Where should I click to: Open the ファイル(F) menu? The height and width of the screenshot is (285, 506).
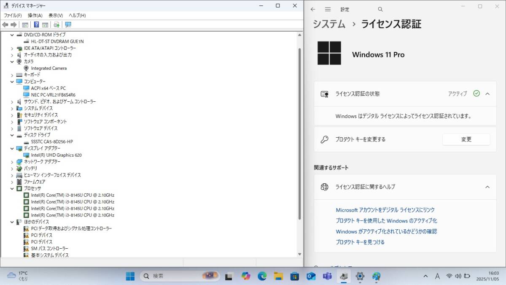13,15
